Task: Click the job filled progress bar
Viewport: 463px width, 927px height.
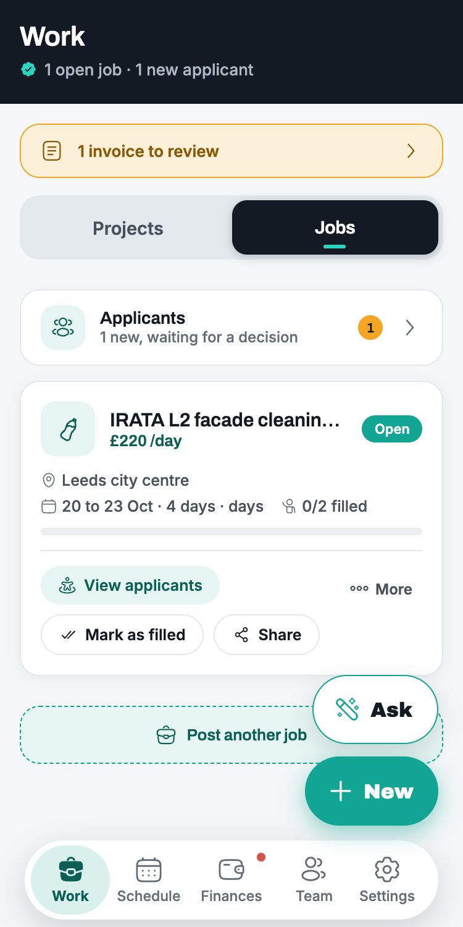Action: (x=231, y=531)
